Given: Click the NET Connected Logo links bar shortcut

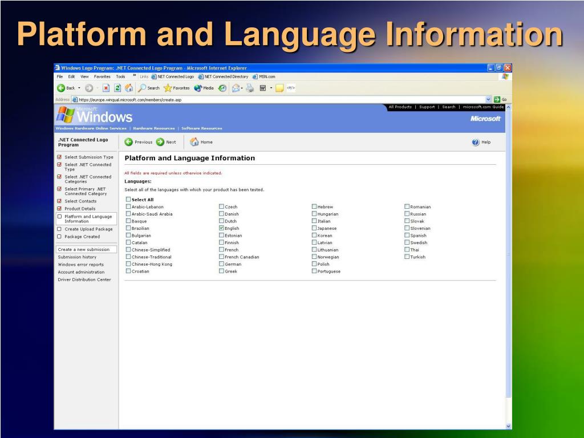Looking at the screenshot, I should click(173, 77).
